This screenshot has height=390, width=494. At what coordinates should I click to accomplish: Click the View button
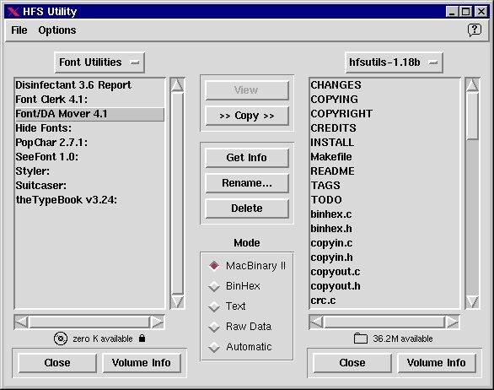click(247, 90)
